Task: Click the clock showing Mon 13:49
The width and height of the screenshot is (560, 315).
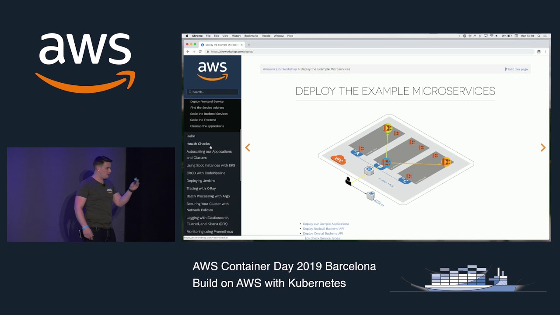Action: (526, 36)
